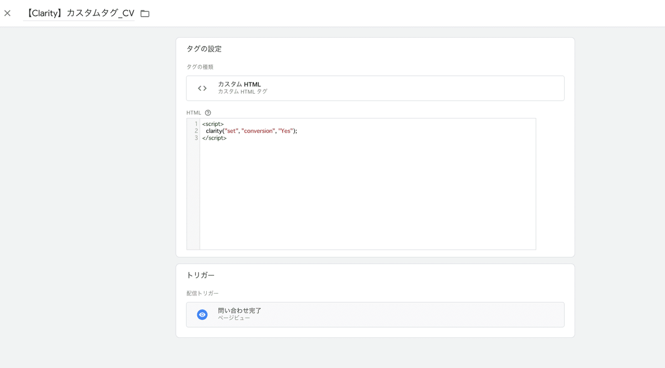The height and width of the screenshot is (368, 665).
Task: Edit the tag name 【Clarity】カスタムタグ_CV
Action: pos(79,13)
